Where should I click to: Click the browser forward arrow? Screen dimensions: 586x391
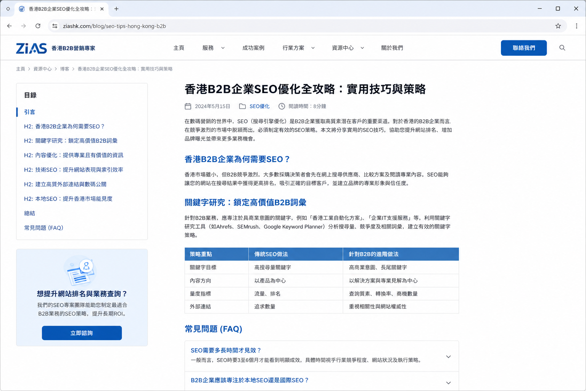point(24,26)
